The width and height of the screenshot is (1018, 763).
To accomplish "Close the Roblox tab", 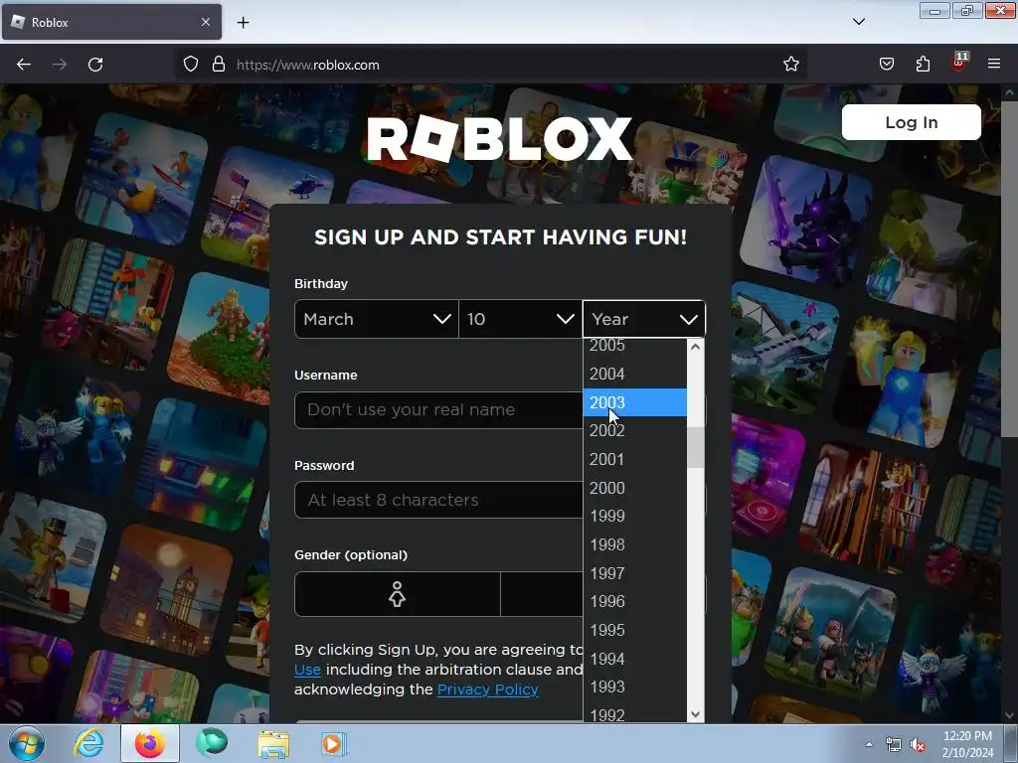I will click(x=205, y=22).
